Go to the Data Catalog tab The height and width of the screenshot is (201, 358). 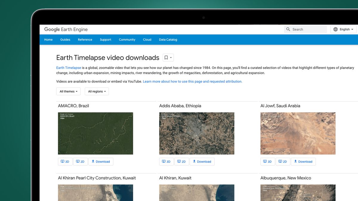pyautogui.click(x=168, y=40)
